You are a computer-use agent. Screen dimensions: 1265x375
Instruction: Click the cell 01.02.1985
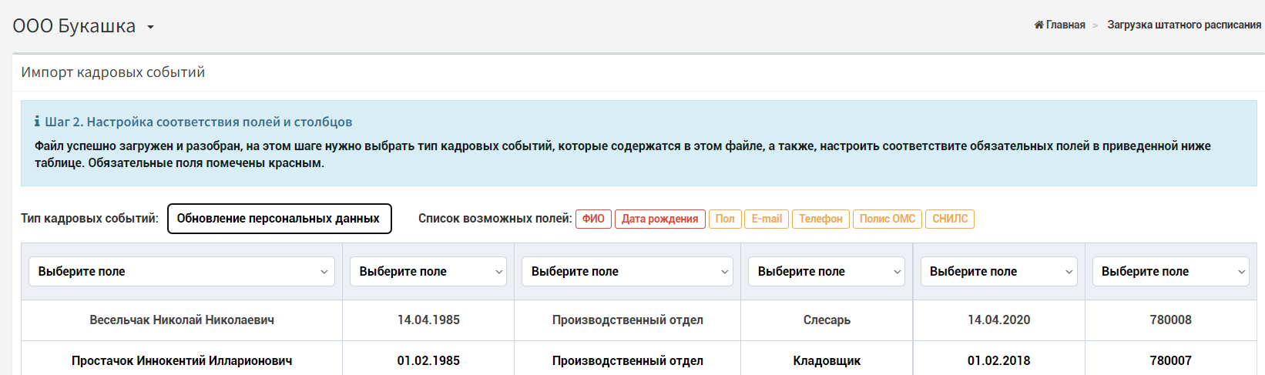(428, 359)
